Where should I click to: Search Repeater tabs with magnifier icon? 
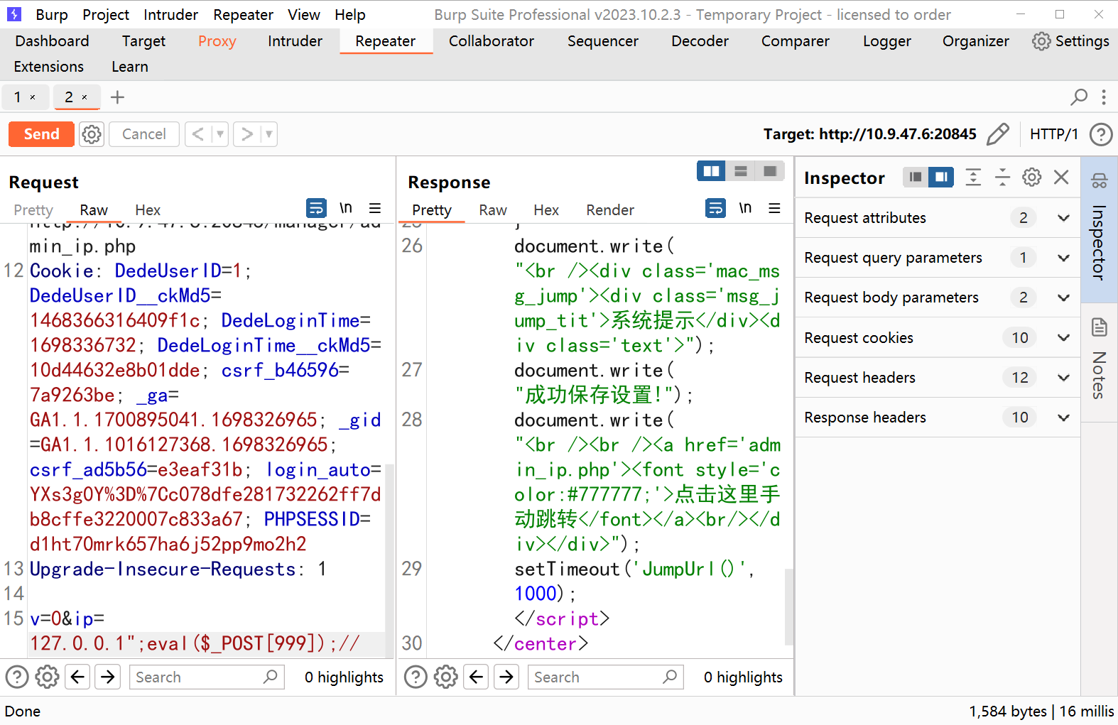pos(1079,97)
